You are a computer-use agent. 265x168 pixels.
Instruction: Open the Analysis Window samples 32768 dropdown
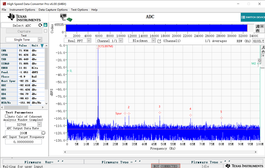pyautogui.click(x=39, y=124)
